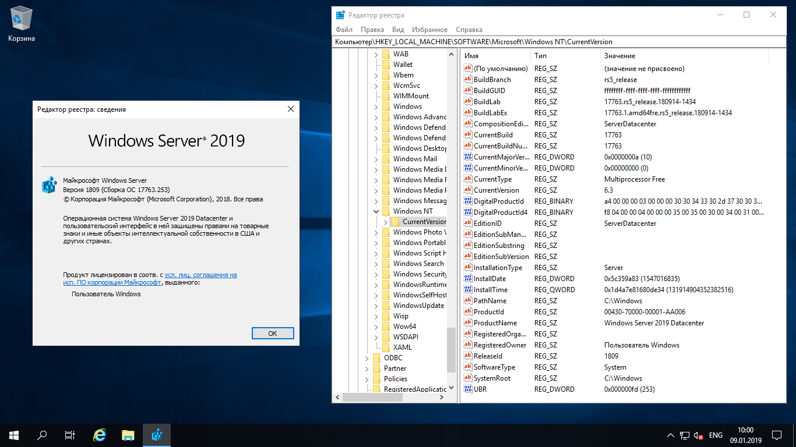This screenshot has height=447, width=796.
Task: Click the Имя column header
Action: point(495,55)
